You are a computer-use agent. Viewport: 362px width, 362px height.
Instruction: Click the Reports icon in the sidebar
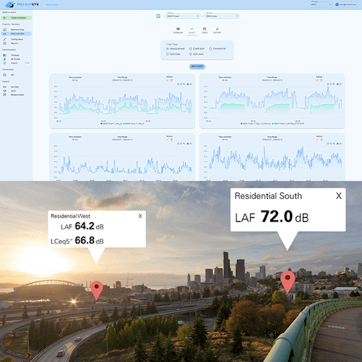pos(4,43)
